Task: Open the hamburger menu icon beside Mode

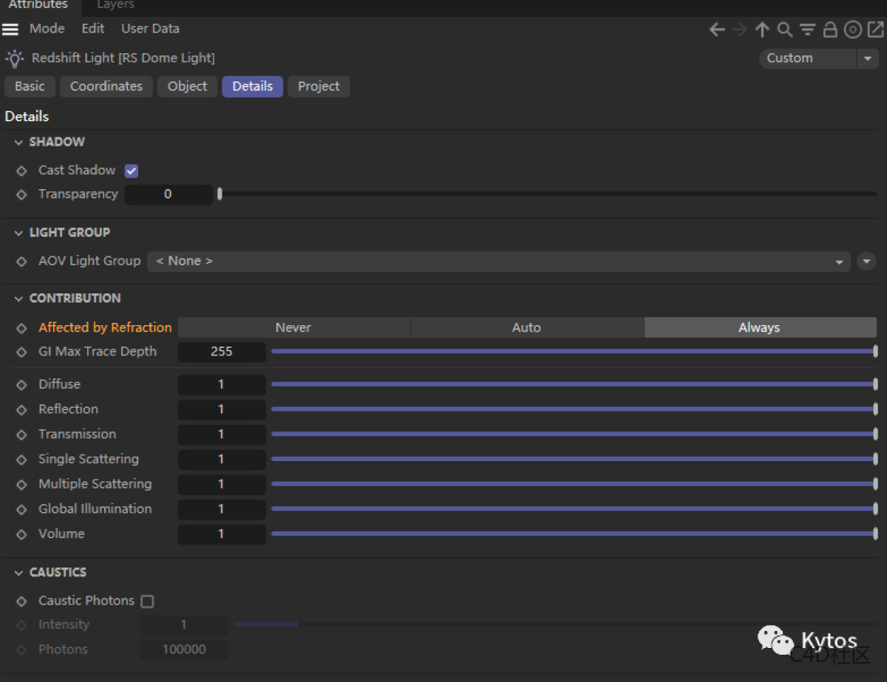Action: tap(10, 29)
